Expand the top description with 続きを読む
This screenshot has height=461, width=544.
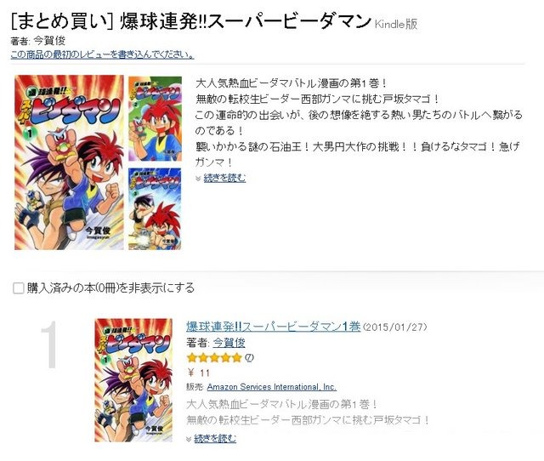224,178
